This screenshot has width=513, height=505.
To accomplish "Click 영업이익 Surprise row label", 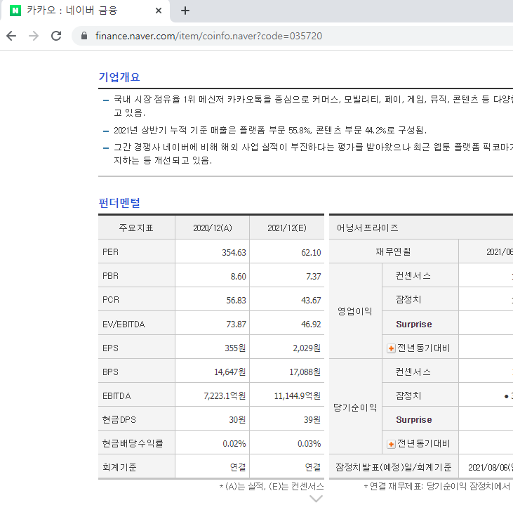I will 414,324.
